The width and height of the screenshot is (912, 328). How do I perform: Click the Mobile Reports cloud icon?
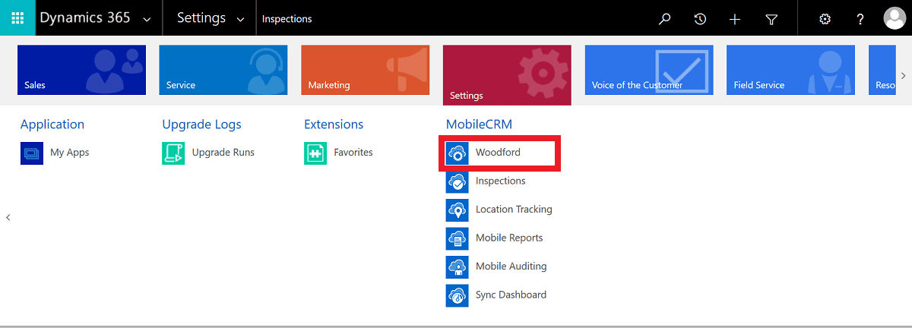(x=458, y=238)
